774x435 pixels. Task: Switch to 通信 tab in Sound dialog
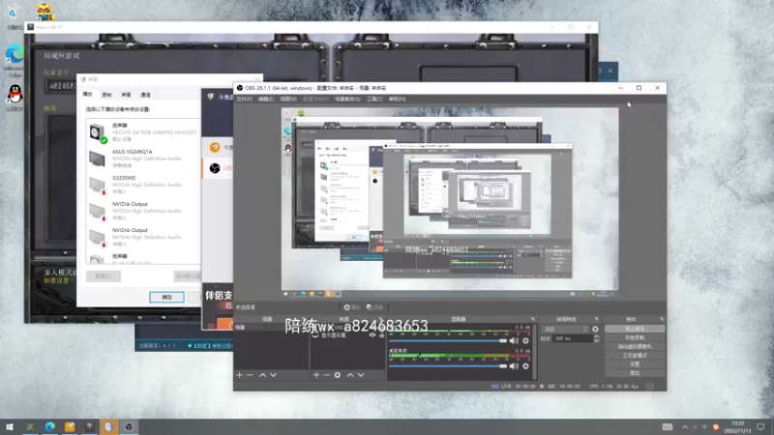pos(145,95)
